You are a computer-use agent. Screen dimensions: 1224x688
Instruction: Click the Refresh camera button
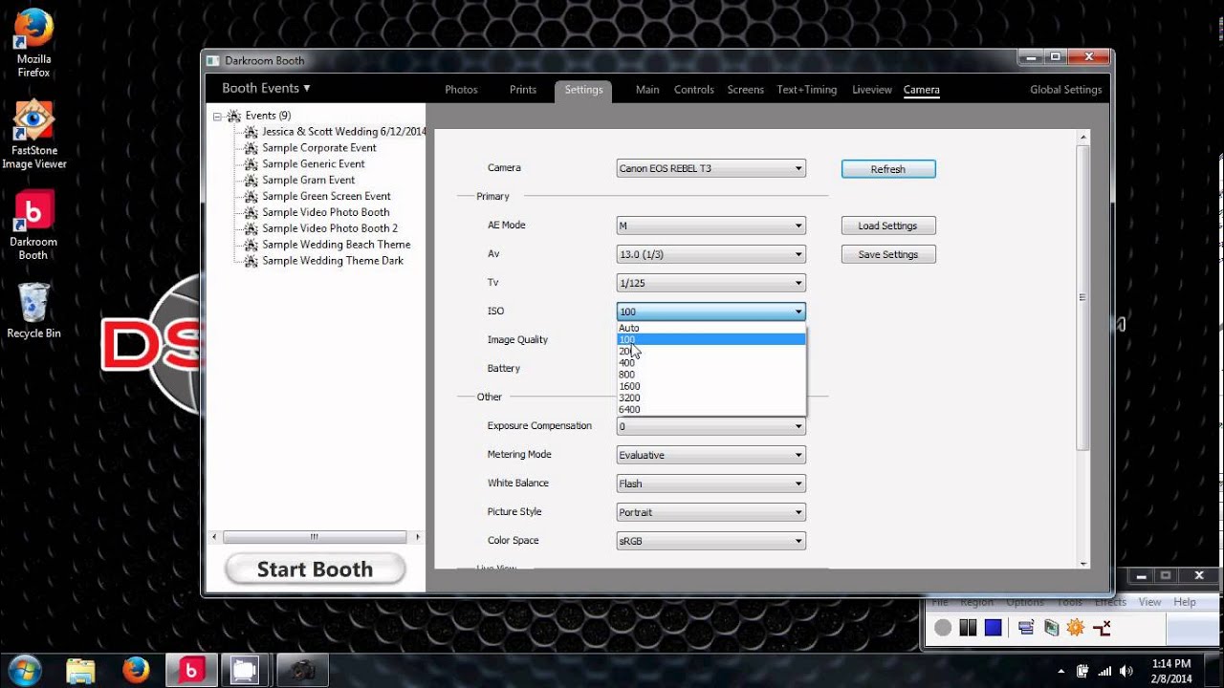click(888, 169)
